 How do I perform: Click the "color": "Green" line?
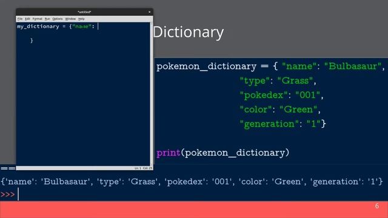point(280,109)
